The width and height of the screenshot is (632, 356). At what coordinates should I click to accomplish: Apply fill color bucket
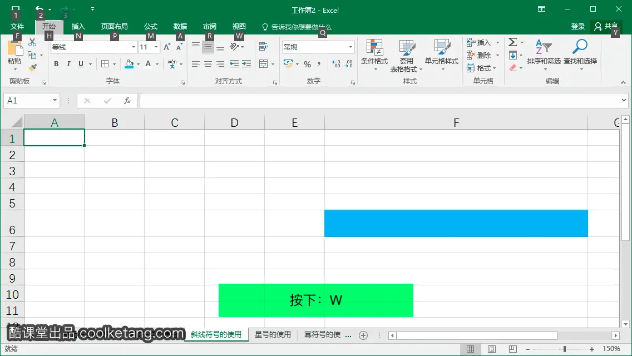click(129, 64)
